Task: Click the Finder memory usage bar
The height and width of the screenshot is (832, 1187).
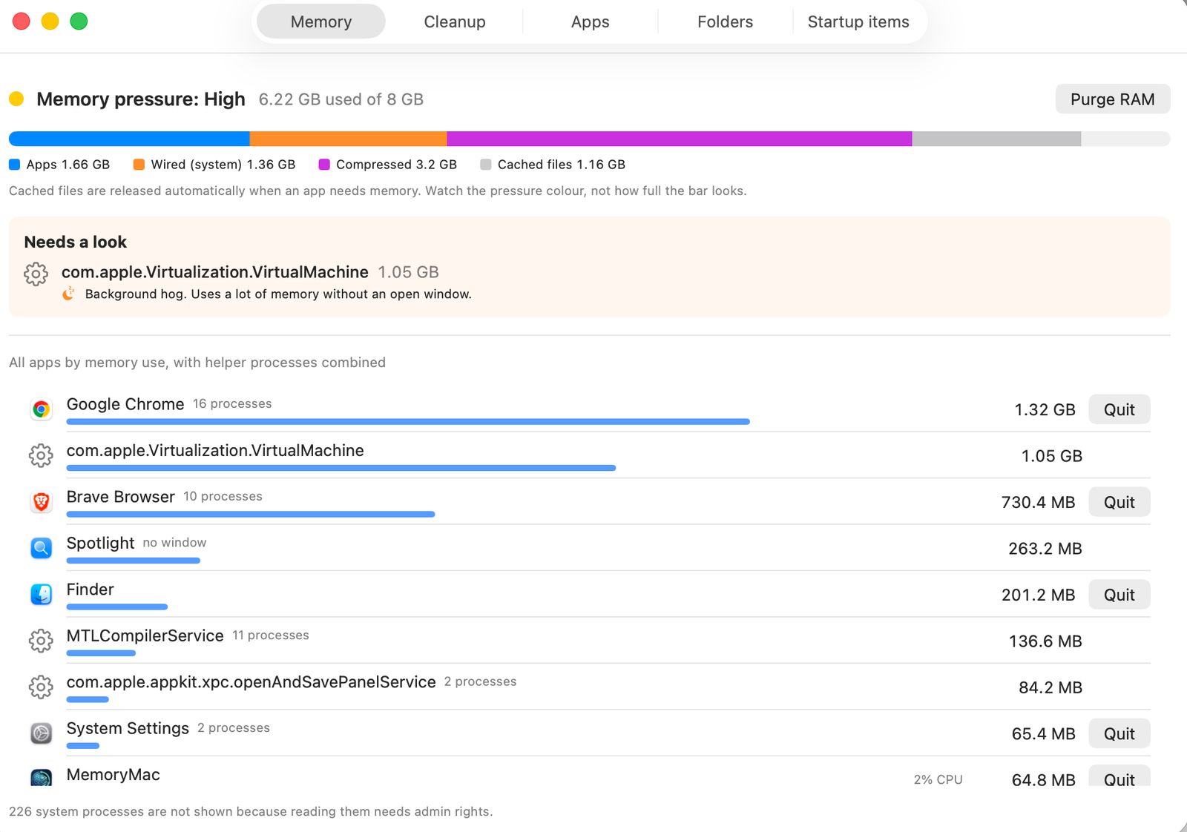Action: [x=117, y=607]
